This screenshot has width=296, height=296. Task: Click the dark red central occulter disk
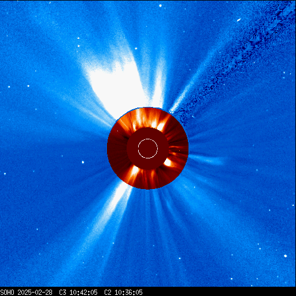[148, 149]
